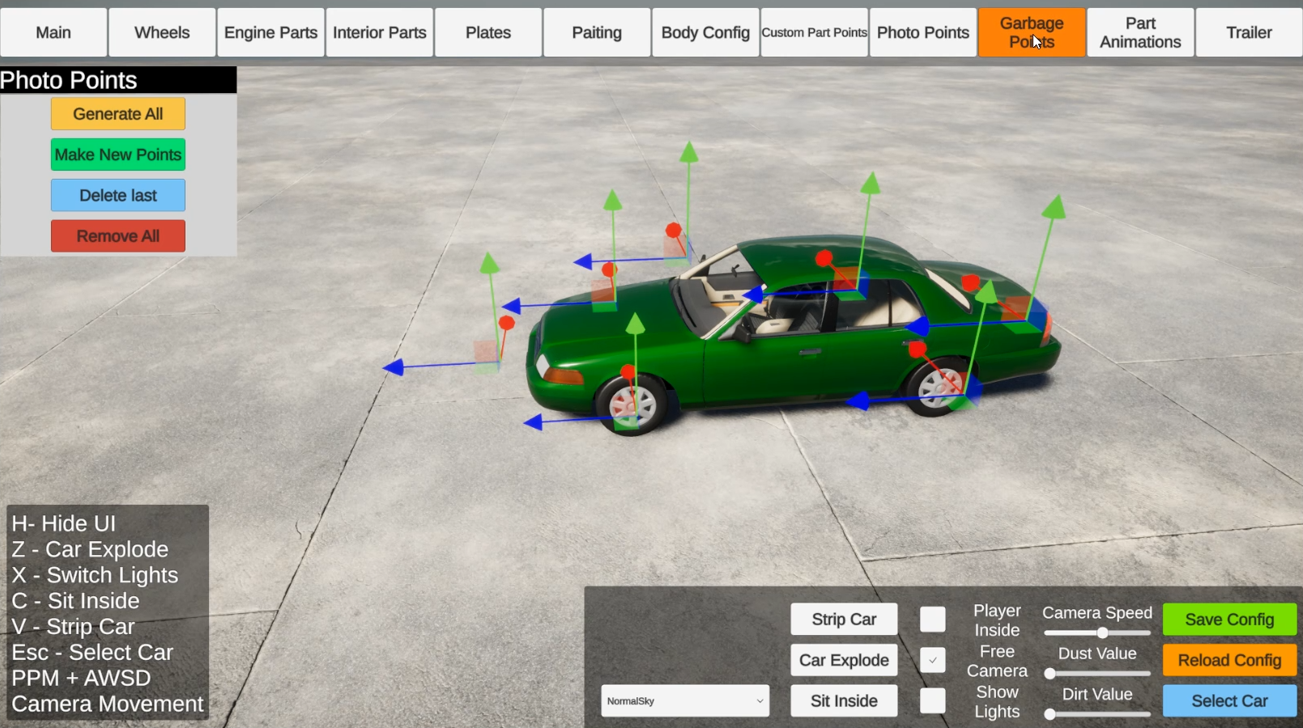1303x728 pixels.
Task: Click the Dust Value slider handle
Action: coord(1050,673)
